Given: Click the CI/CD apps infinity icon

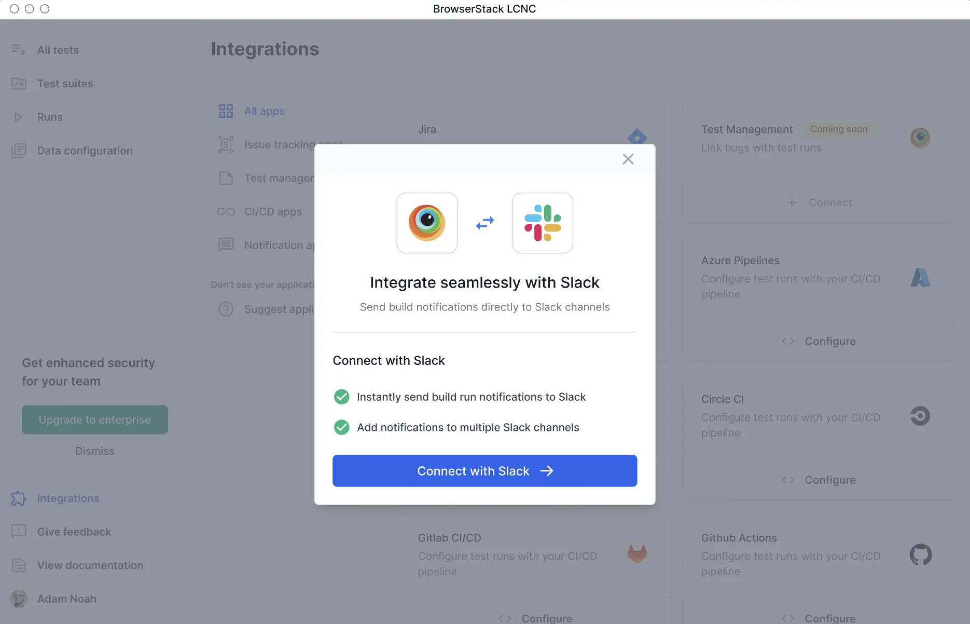Looking at the screenshot, I should point(226,212).
